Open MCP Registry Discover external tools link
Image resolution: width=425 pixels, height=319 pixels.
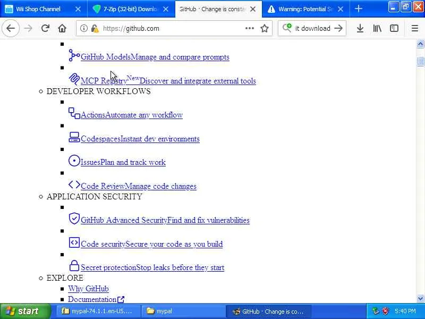(x=168, y=81)
